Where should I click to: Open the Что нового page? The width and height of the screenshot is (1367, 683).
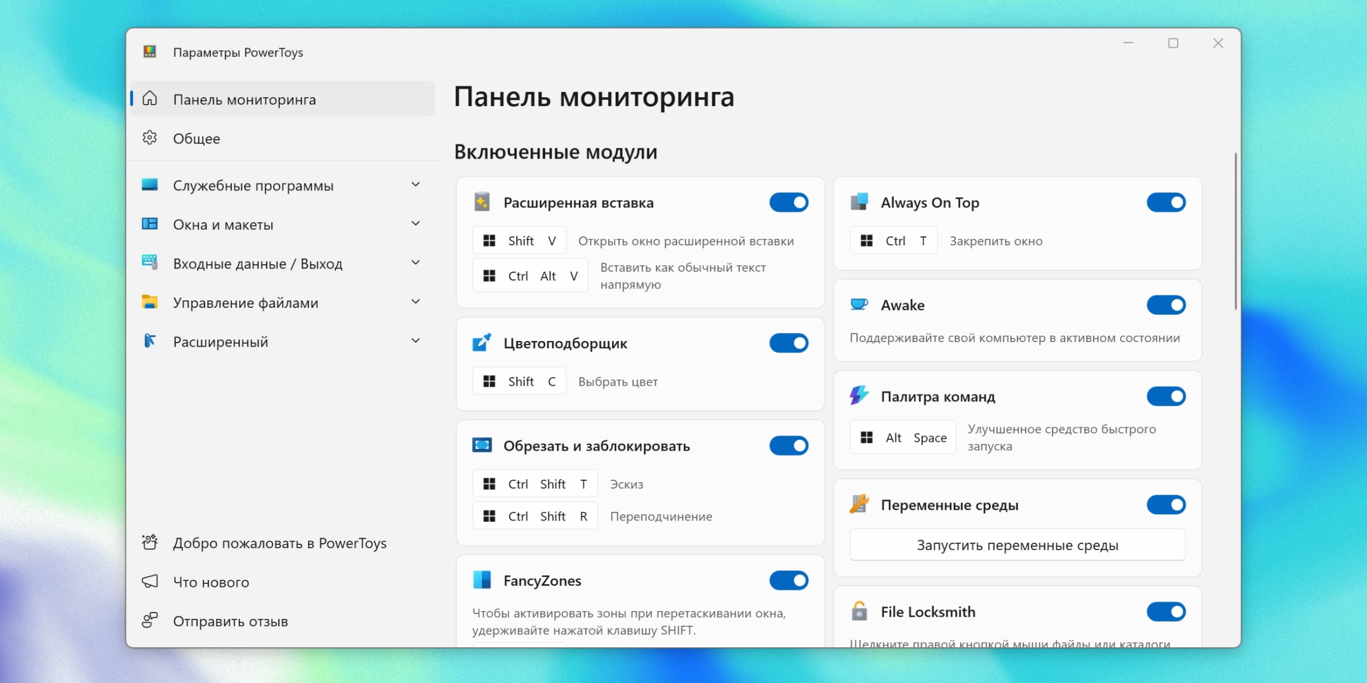283,582
